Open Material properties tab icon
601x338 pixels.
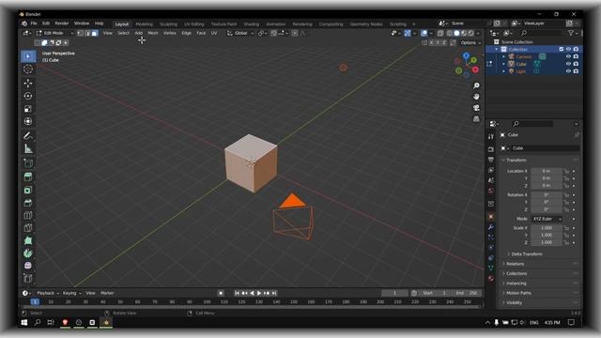point(491,278)
